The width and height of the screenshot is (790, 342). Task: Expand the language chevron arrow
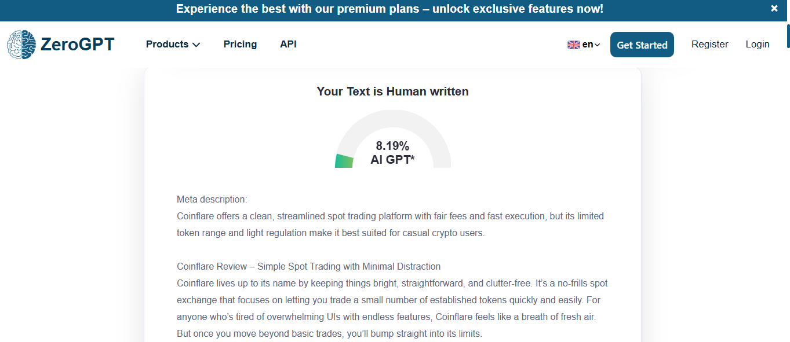[597, 45]
